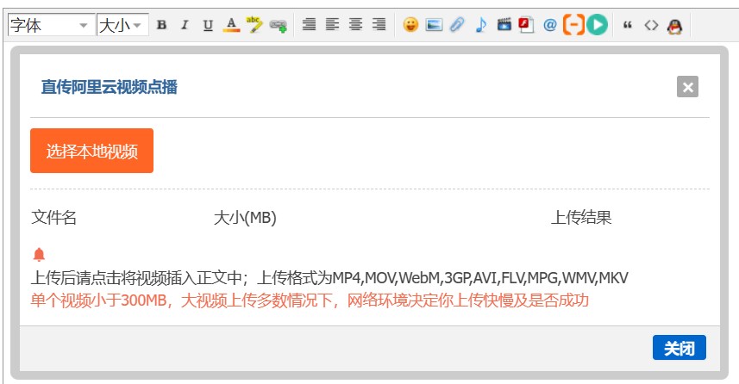Center align the text
The width and height of the screenshot is (739, 384).
coord(356,24)
